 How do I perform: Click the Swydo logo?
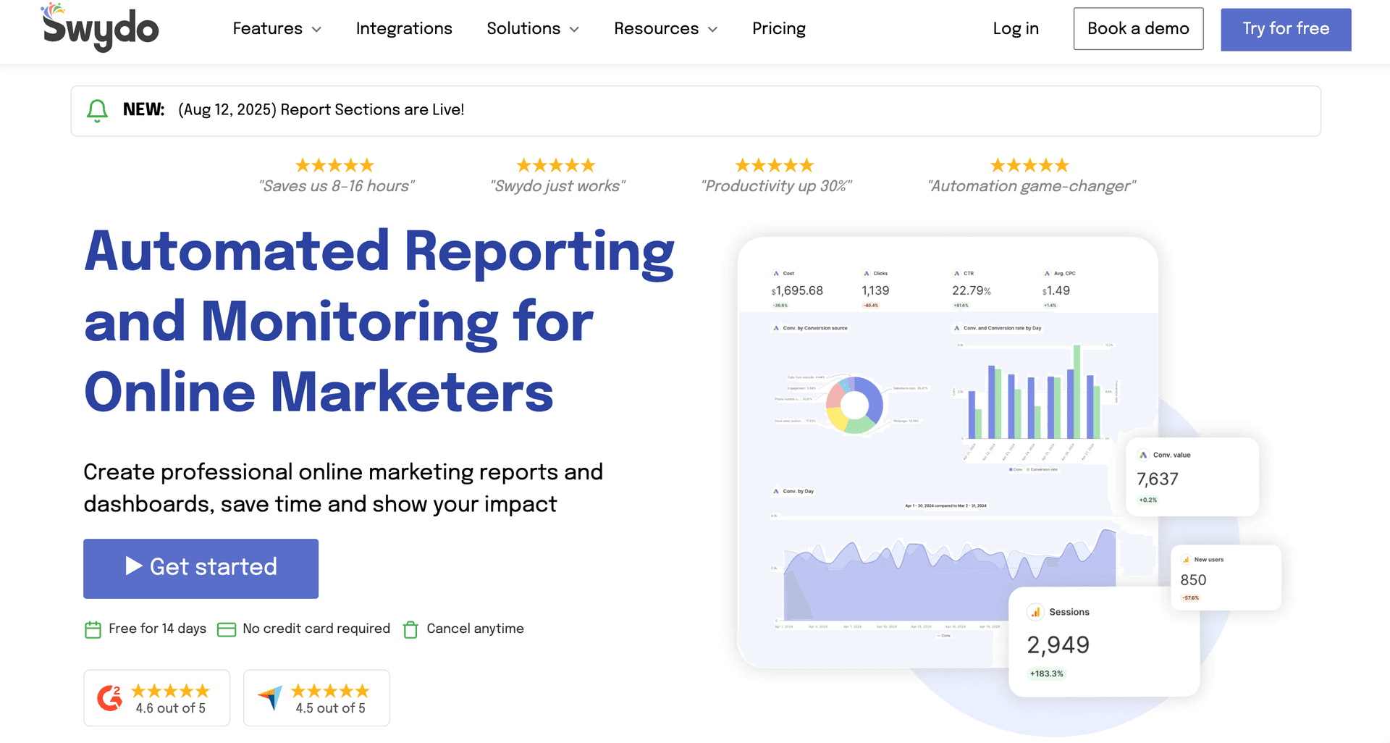(x=100, y=28)
